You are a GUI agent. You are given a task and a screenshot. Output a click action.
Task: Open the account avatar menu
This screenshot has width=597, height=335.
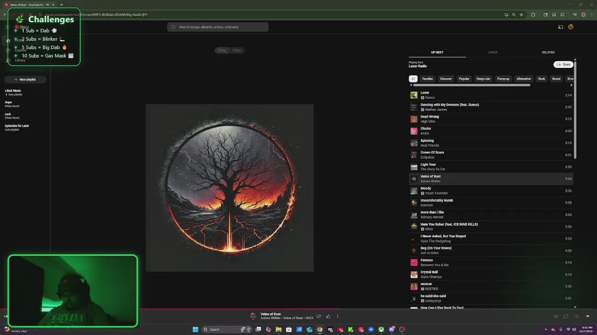pyautogui.click(x=570, y=27)
